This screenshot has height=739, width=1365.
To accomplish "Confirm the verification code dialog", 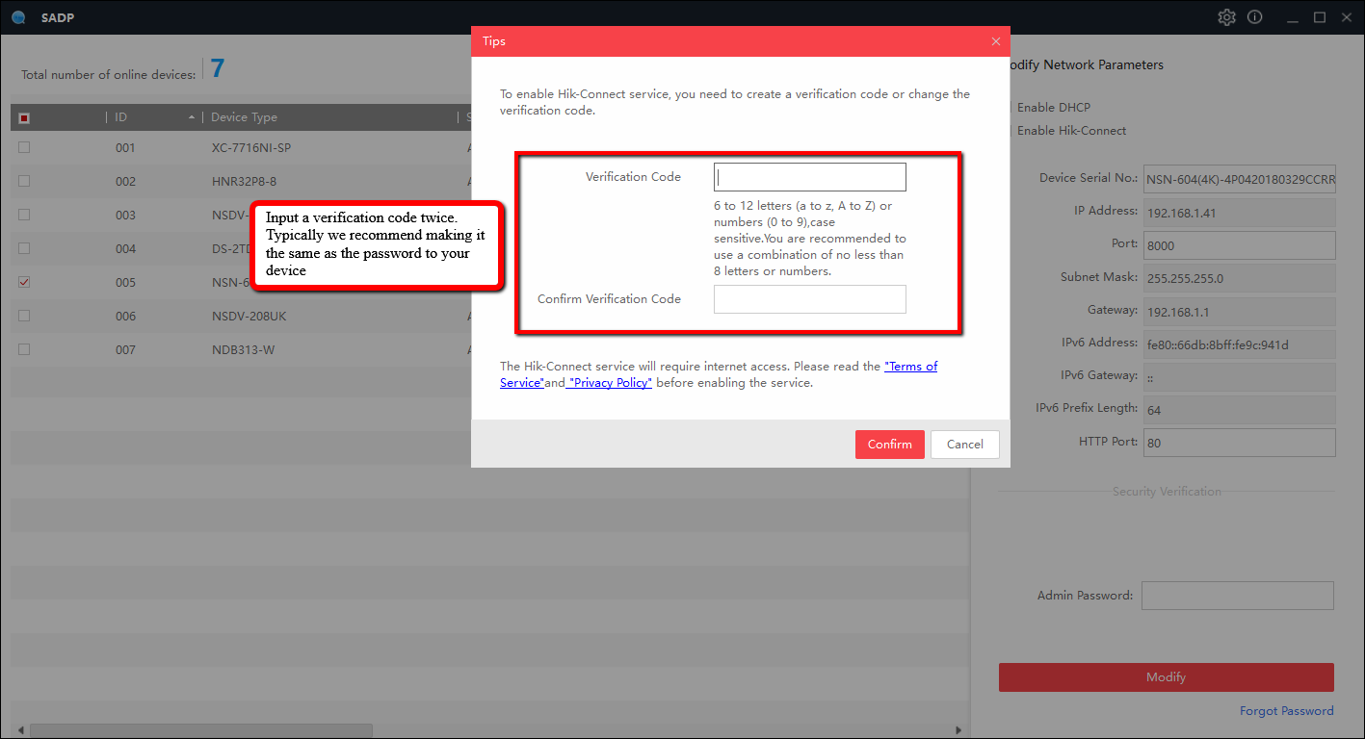I will (x=890, y=445).
